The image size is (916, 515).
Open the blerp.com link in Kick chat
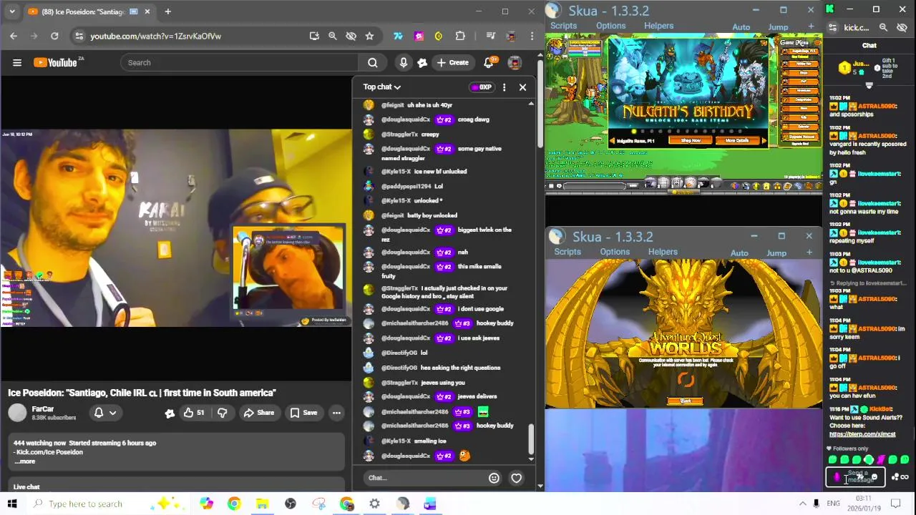(x=862, y=434)
